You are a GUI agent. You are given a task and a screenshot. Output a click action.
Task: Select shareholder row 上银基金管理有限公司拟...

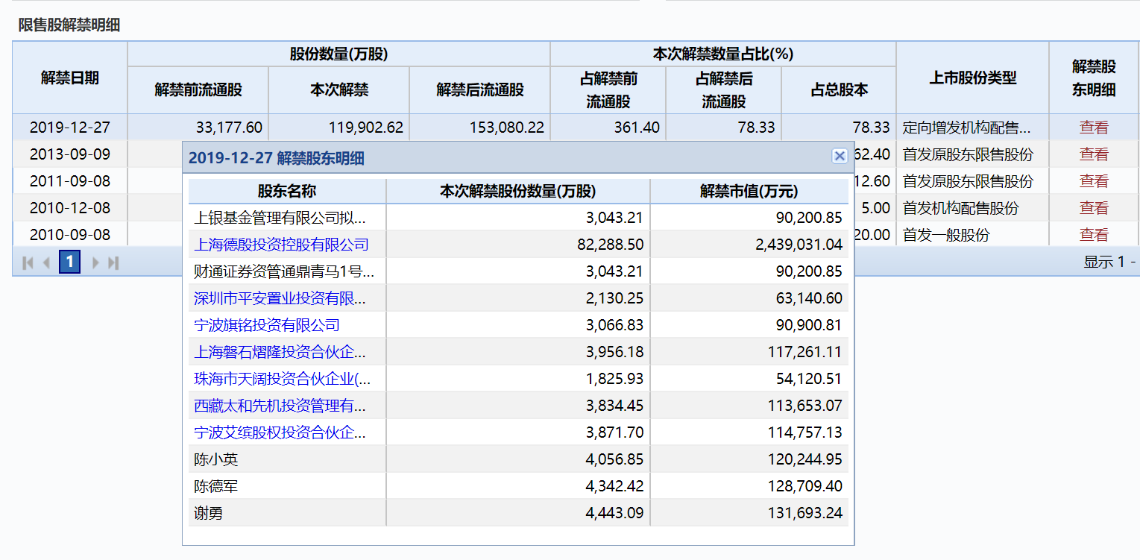click(x=518, y=218)
